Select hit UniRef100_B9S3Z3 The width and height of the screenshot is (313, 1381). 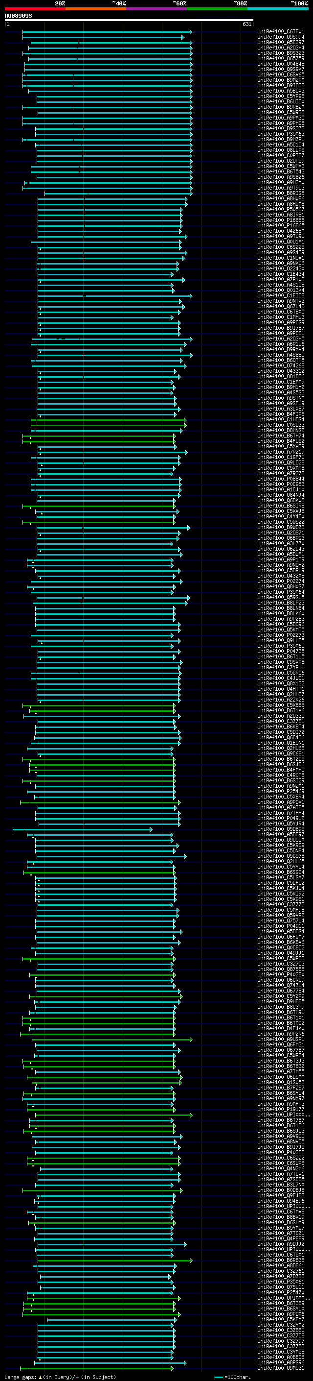click(x=281, y=53)
